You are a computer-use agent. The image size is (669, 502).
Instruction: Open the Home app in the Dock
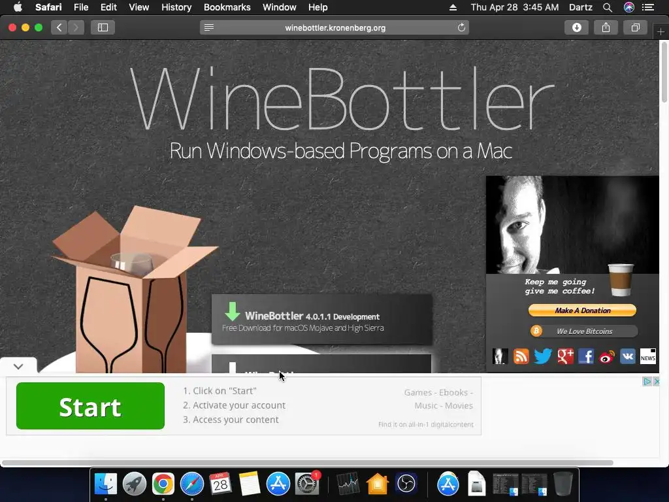377,484
